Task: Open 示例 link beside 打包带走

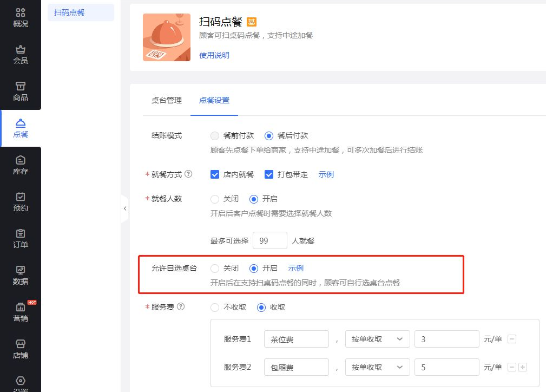Action: (326, 174)
